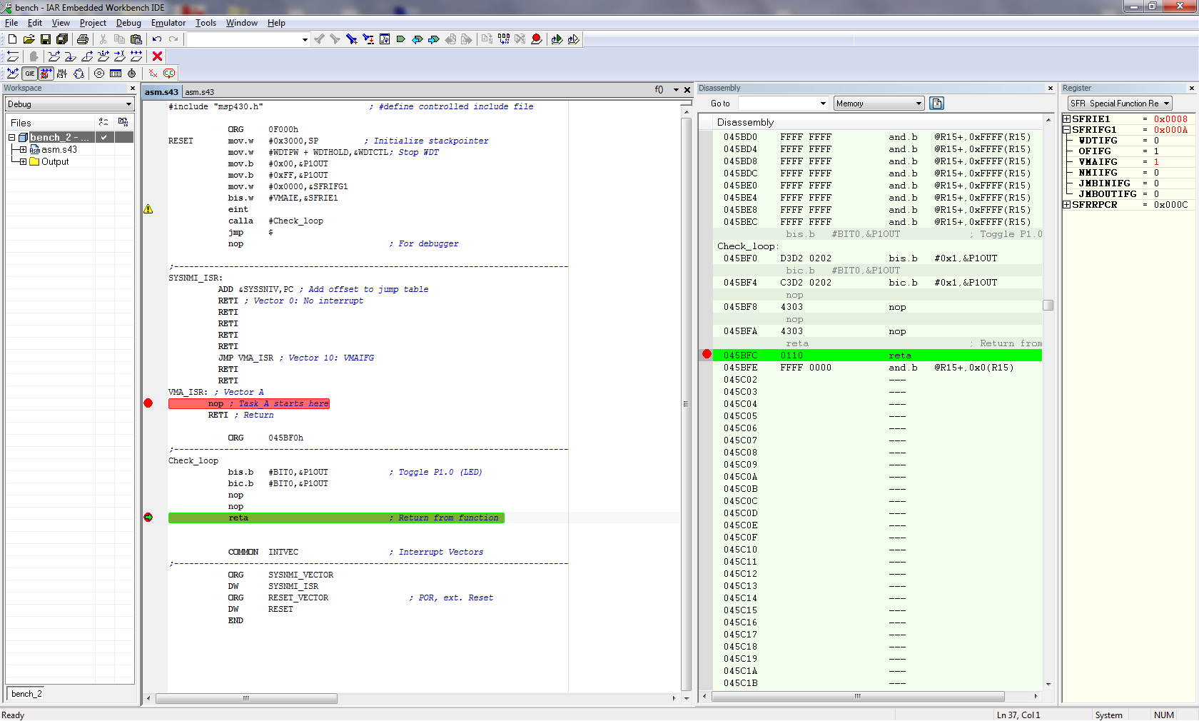Image resolution: width=1199 pixels, height=721 pixels.
Task: Click the Undo arrow icon
Action: [157, 39]
